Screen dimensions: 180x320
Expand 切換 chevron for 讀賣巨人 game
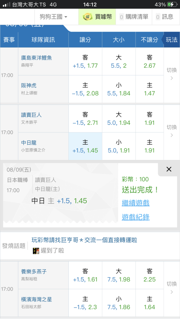coord(172,132)
